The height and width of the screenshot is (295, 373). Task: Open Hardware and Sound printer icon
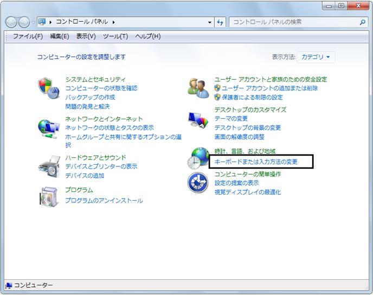(x=49, y=166)
